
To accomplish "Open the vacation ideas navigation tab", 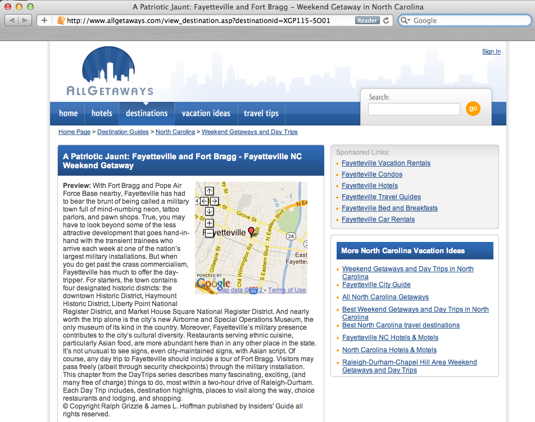I will (206, 114).
